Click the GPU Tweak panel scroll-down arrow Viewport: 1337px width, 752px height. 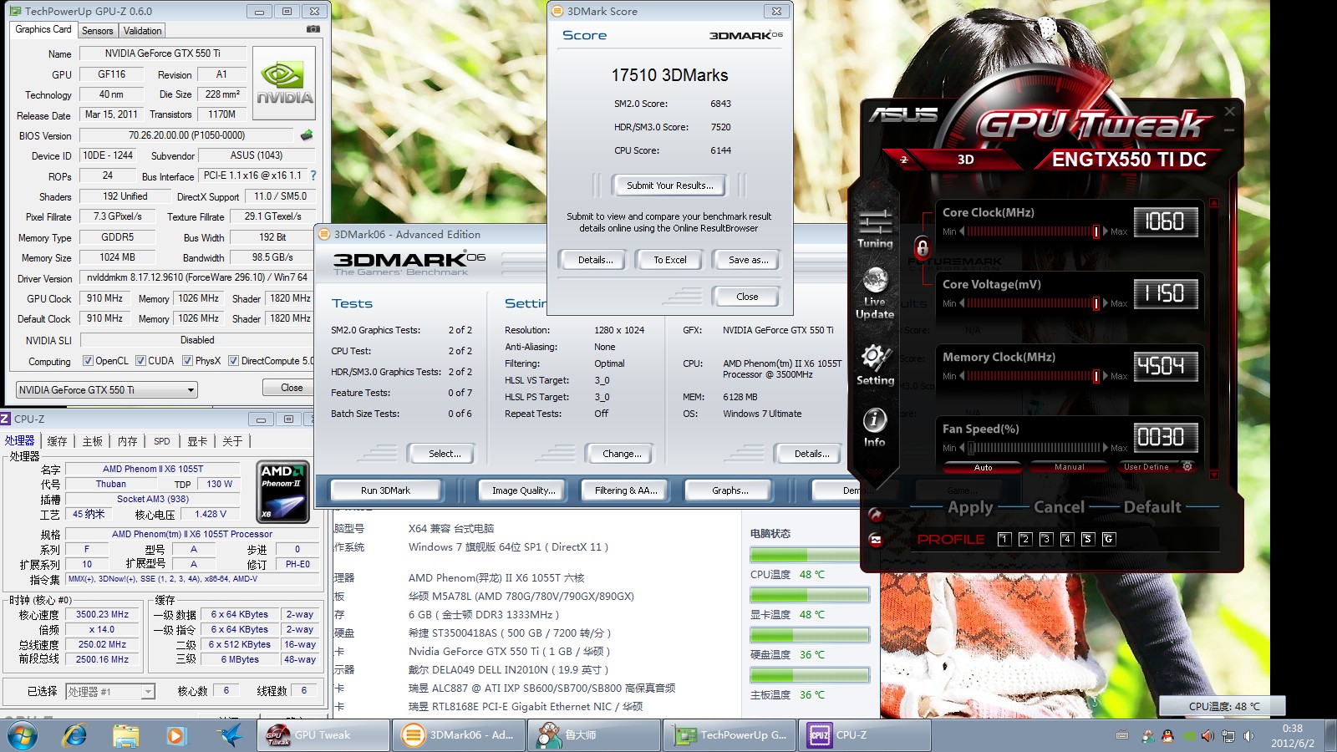tap(1214, 474)
